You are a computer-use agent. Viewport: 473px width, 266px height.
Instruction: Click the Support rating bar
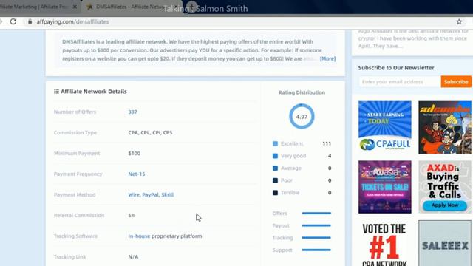(x=316, y=250)
